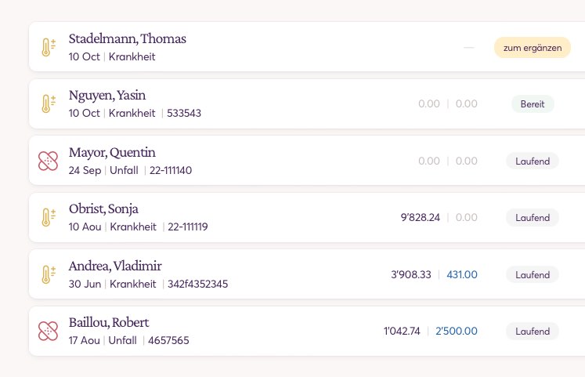This screenshot has width=585, height=377.
Task: Open the Andrea, Vladimir case
Action: [307, 274]
